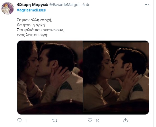Click the like count number 10

point(97,120)
